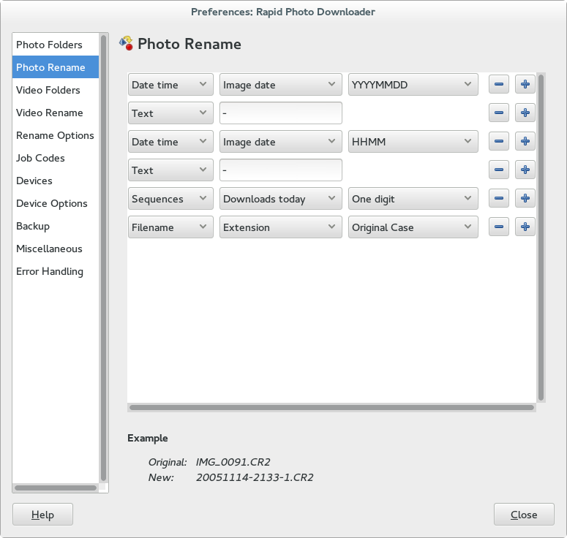Open the Backup section

click(x=56, y=226)
